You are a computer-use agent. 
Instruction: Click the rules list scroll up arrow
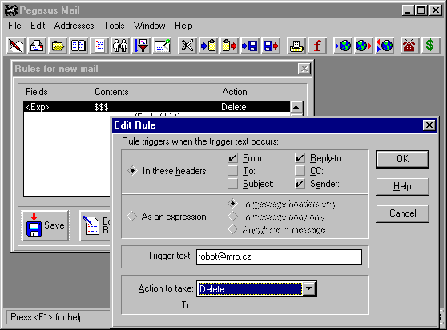(x=296, y=107)
